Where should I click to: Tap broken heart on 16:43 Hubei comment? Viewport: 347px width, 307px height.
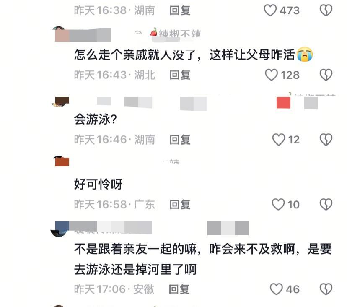[326, 75]
